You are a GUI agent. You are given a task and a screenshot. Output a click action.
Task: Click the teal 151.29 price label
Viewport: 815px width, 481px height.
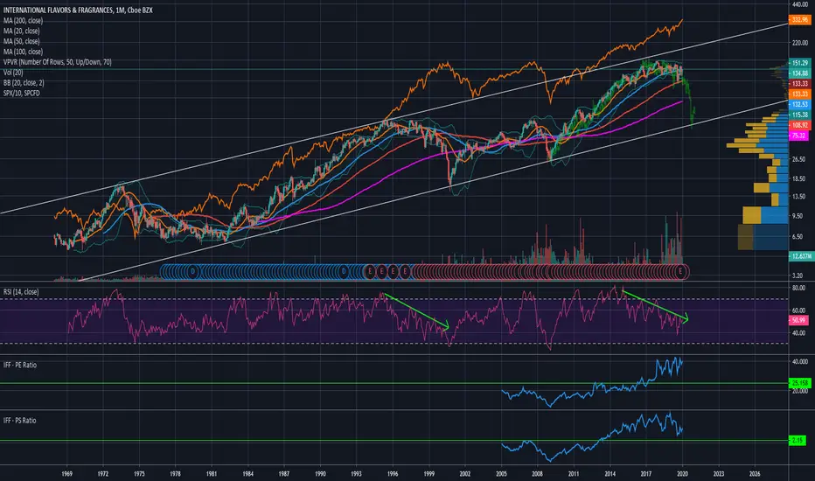click(x=799, y=63)
